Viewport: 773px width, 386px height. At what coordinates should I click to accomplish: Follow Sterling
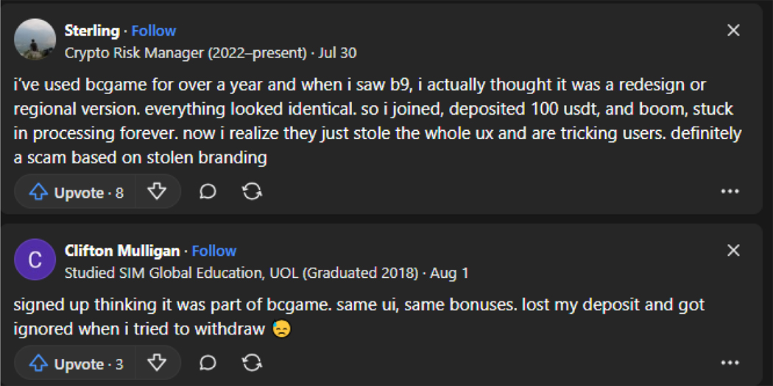click(153, 31)
